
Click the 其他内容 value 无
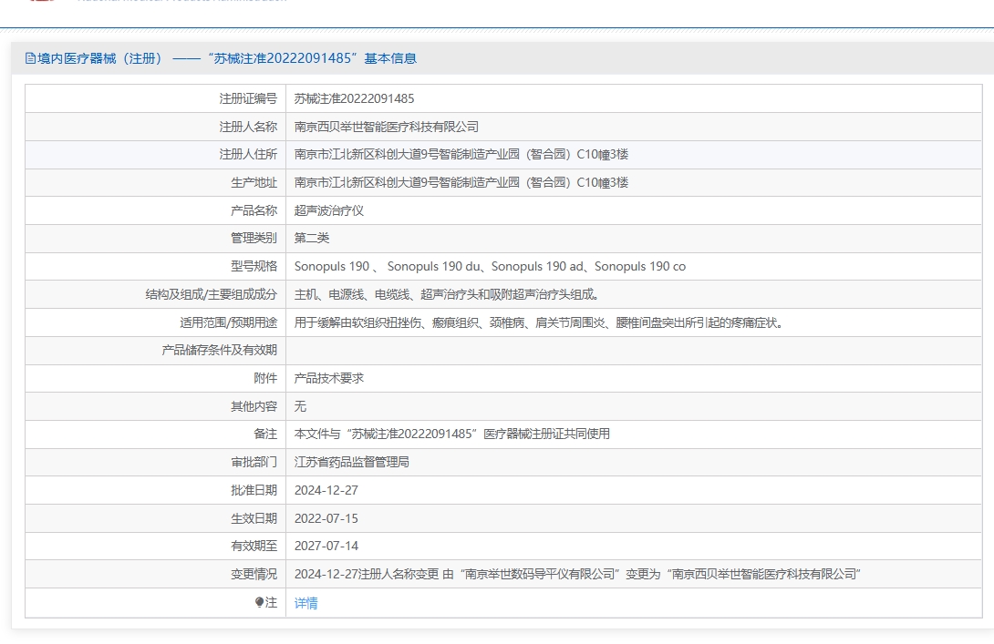click(x=300, y=406)
